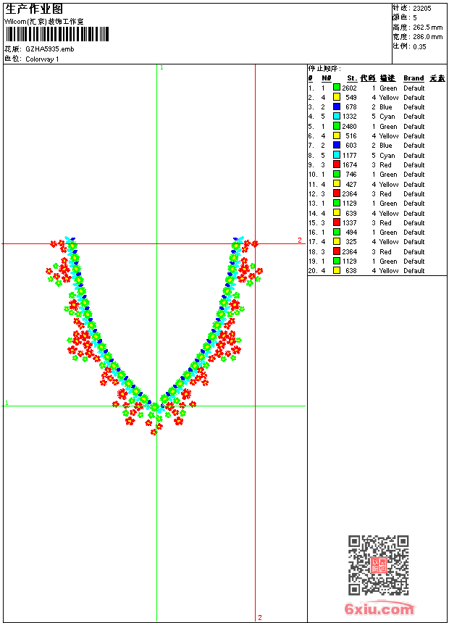Select the green swatch in stop row 1

point(337,88)
